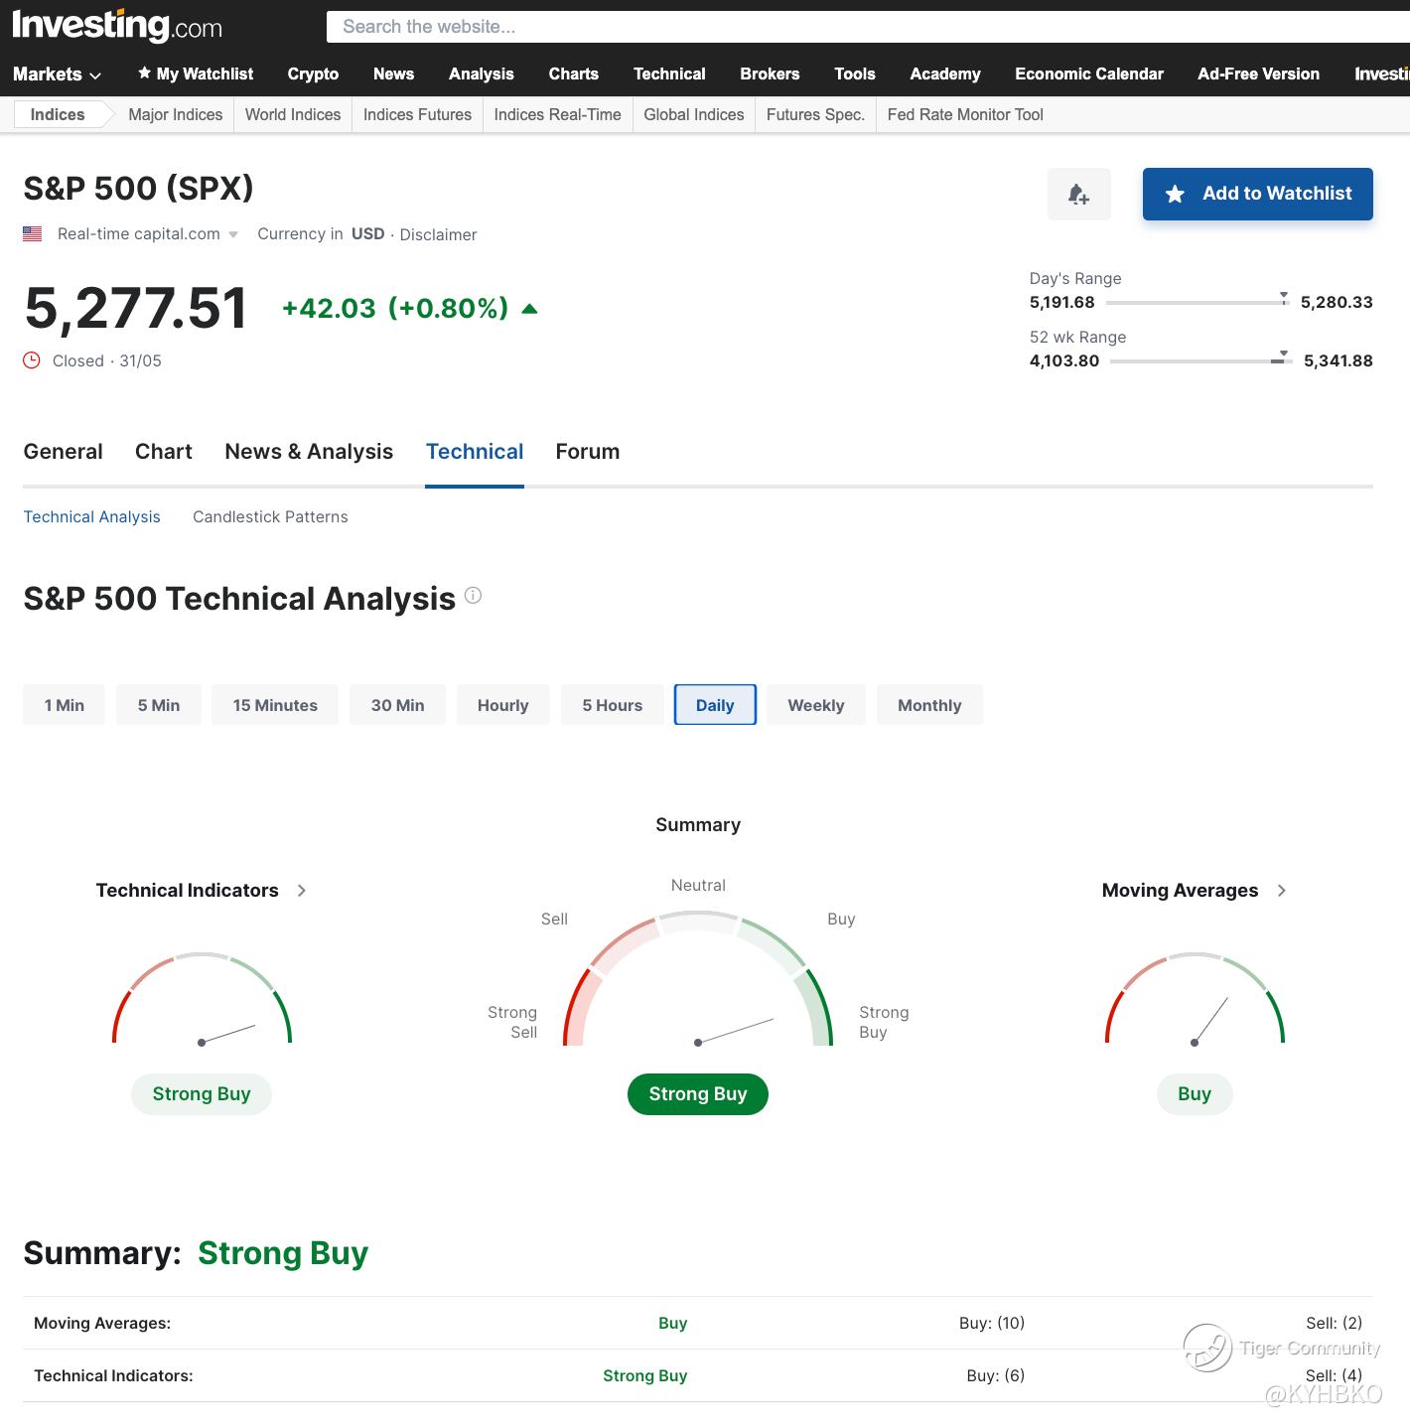Image resolution: width=1410 pixels, height=1426 pixels.
Task: Select the Weekly timeframe
Action: [x=815, y=705]
